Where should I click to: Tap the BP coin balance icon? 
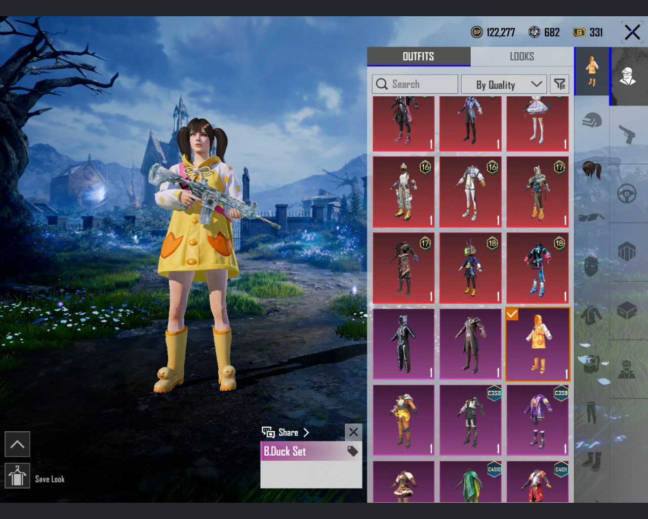(x=476, y=32)
